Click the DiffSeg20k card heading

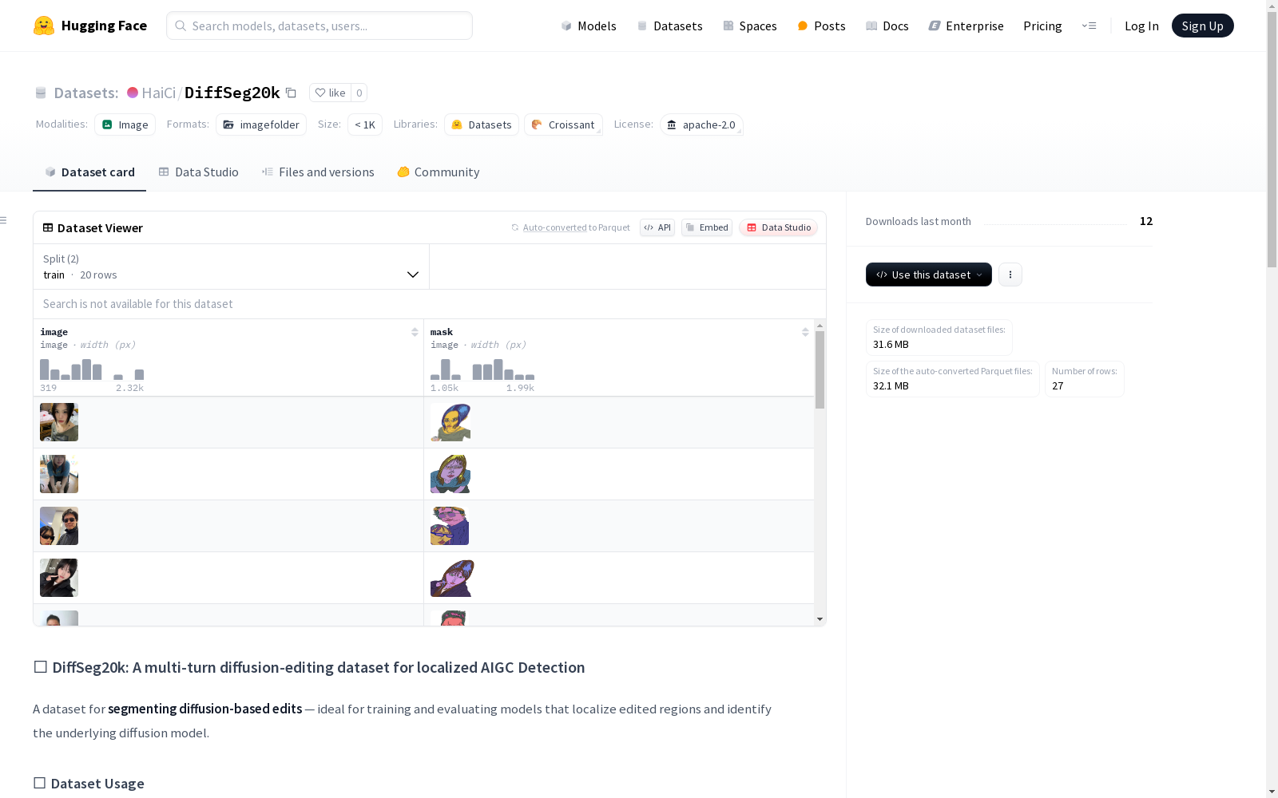pos(309,667)
